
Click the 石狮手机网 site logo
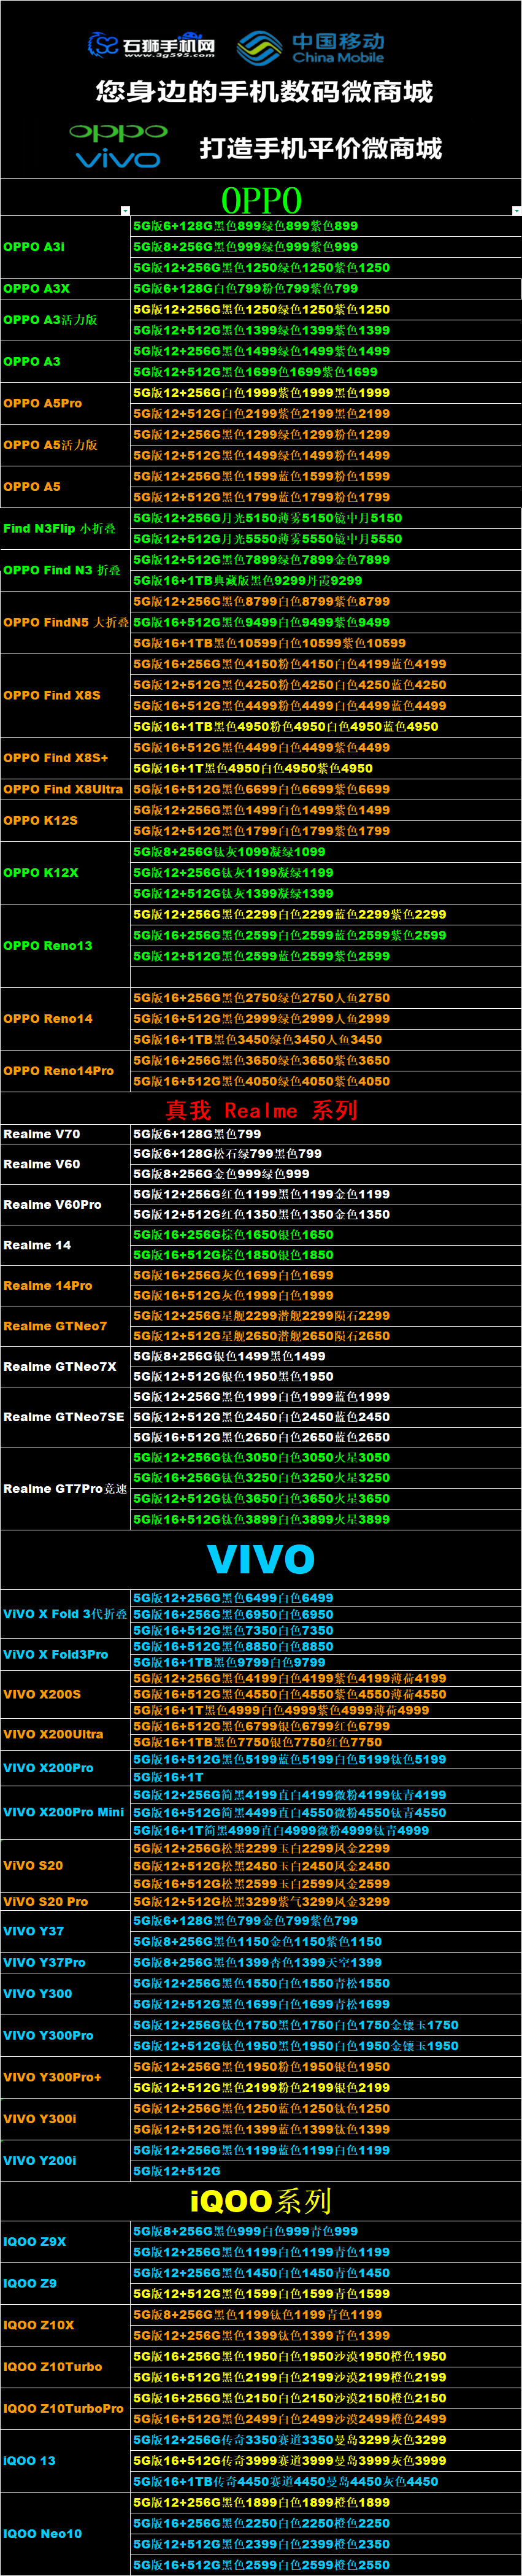click(x=151, y=45)
